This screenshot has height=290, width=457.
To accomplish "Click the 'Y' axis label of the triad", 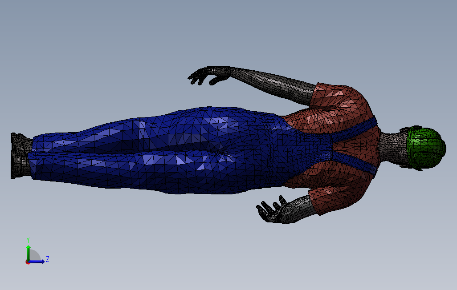I will point(28,240).
